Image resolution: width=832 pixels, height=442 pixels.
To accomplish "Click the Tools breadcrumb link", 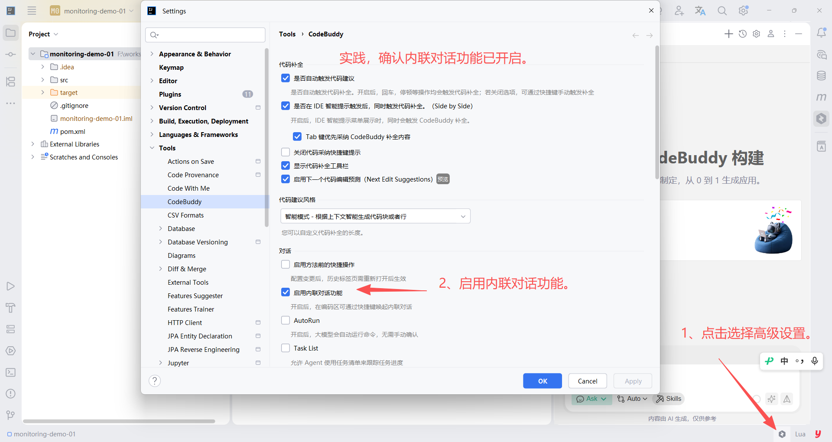I will point(287,34).
